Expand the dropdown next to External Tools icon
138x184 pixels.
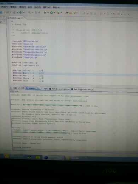click(61, 13)
